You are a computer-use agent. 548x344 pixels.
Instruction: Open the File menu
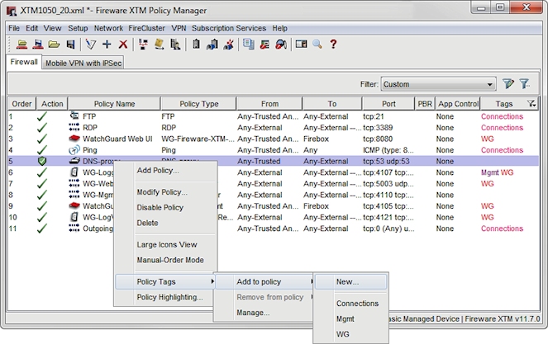coord(14,28)
